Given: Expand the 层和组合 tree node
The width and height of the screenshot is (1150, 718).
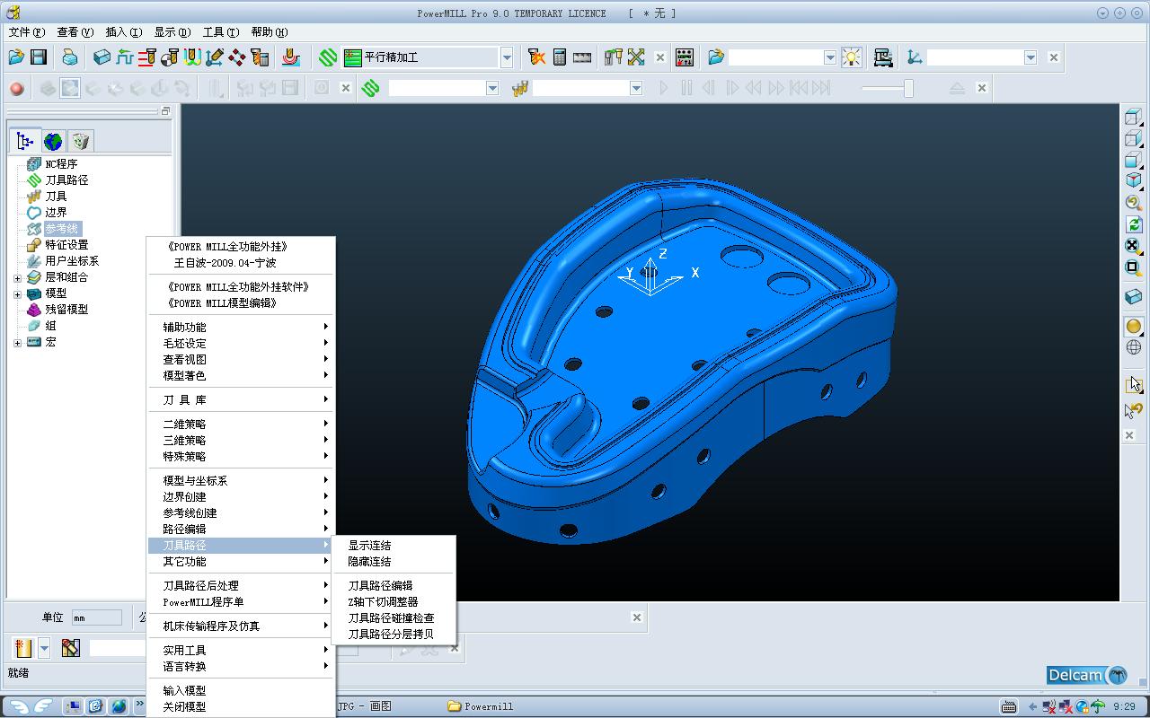Looking at the screenshot, I should tap(17, 277).
